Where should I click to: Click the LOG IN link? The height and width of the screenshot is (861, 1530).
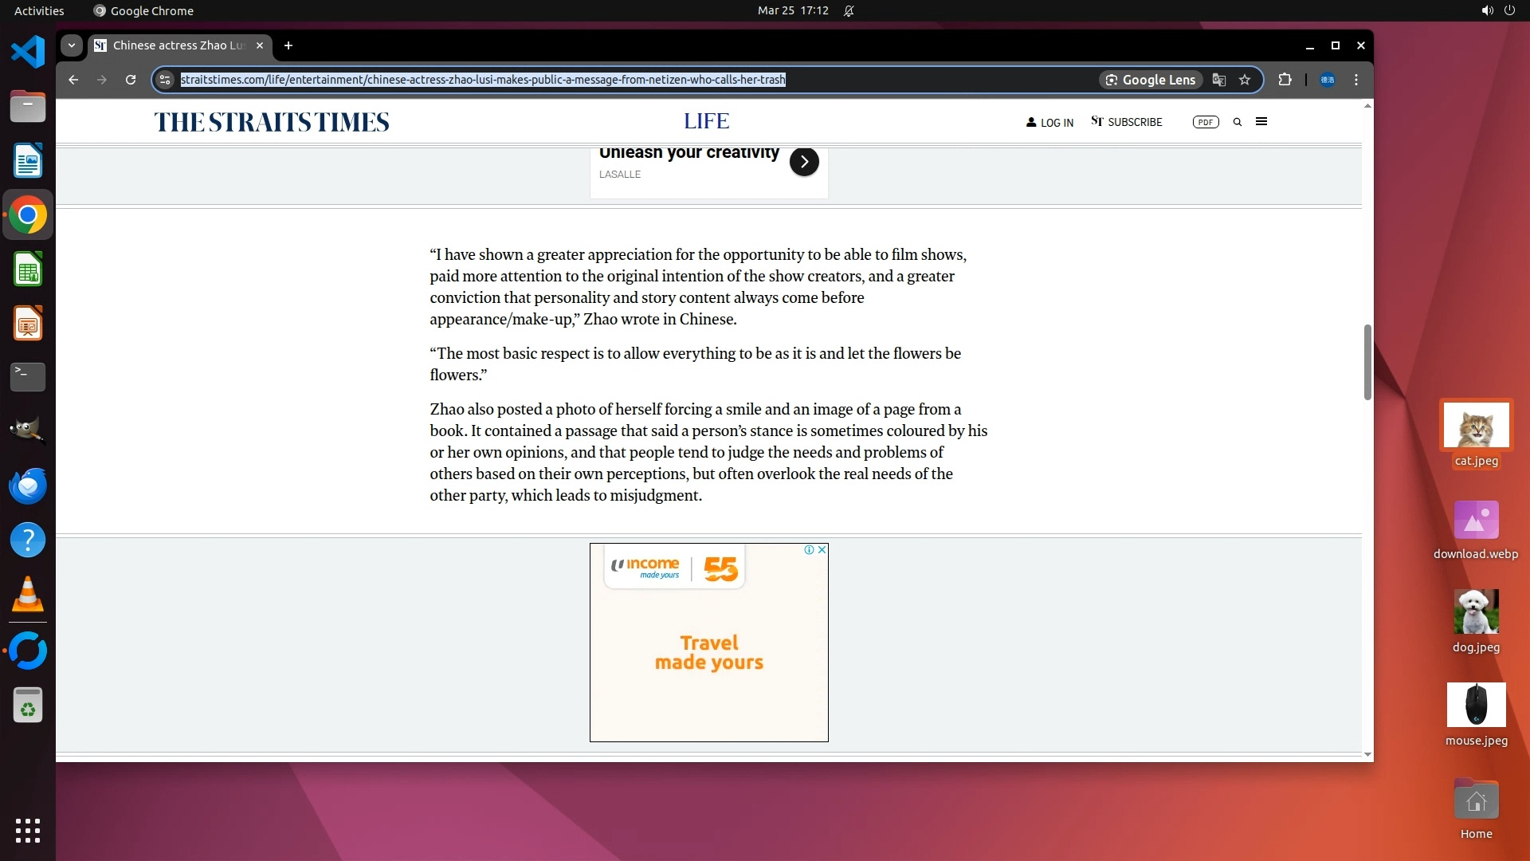pyautogui.click(x=1049, y=123)
